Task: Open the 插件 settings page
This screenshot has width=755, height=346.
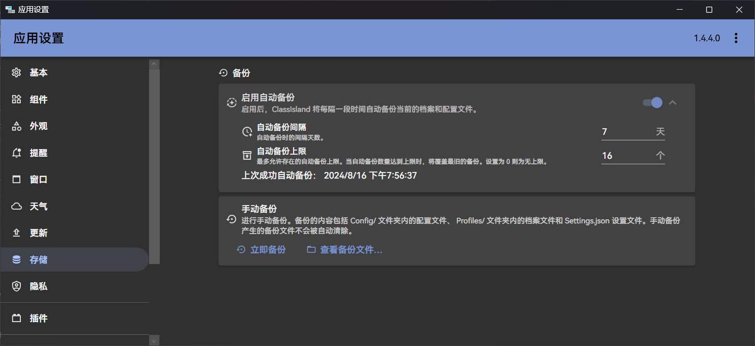Action: (38, 319)
